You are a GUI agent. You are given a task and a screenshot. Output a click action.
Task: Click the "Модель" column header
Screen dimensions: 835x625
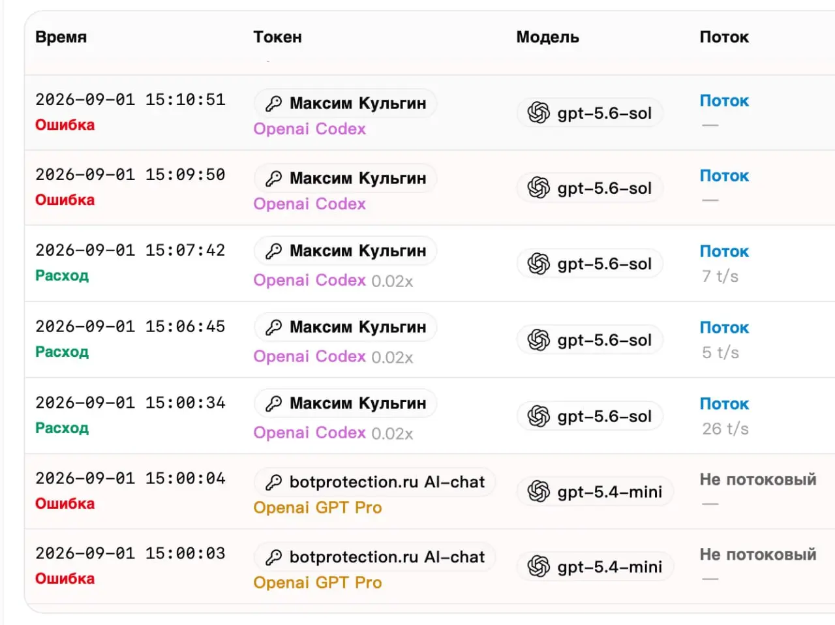548,37
